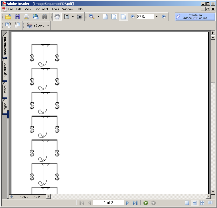Click the horizontal scroll right arrow
Viewport: 217px width, 208px height.
pos(208,197)
